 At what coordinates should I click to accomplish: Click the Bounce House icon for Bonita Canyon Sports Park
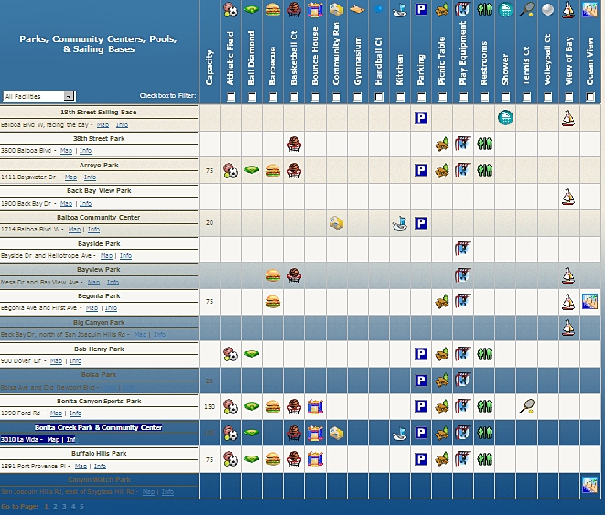coord(315,406)
